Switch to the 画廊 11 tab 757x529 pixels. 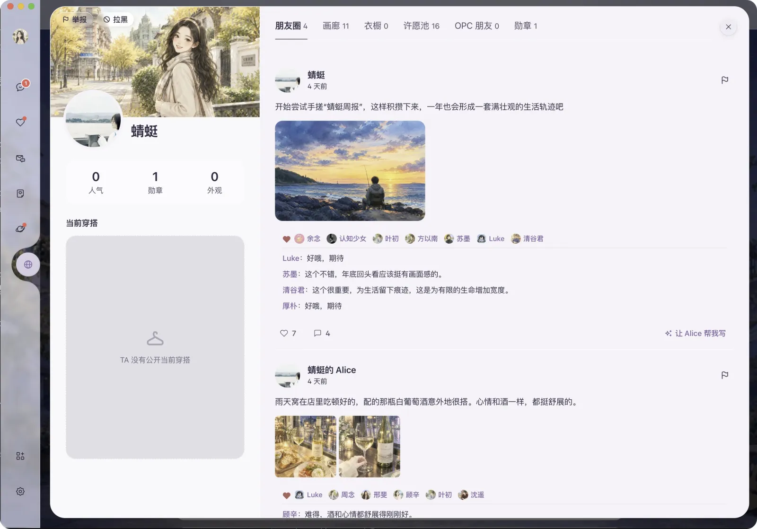coord(336,26)
